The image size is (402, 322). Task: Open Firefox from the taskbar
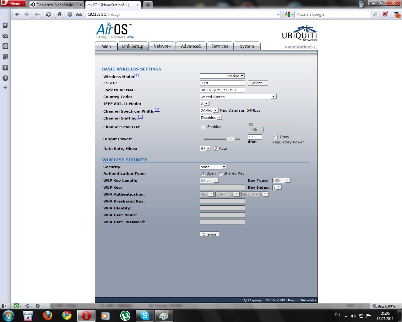coord(47,315)
